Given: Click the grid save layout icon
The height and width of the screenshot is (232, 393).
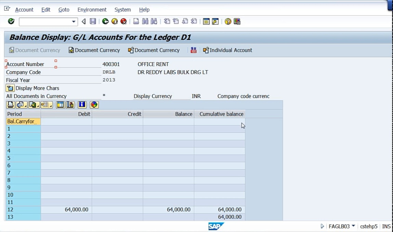Looking at the screenshot, I should 70,105.
